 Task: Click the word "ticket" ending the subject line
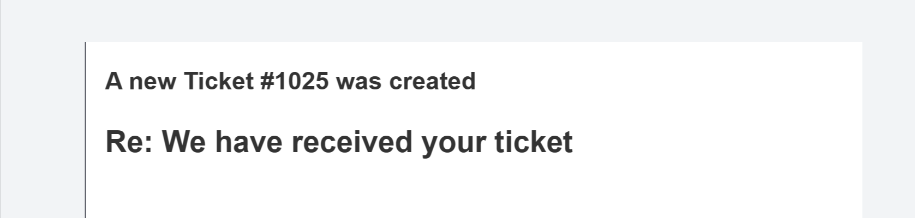(533, 142)
